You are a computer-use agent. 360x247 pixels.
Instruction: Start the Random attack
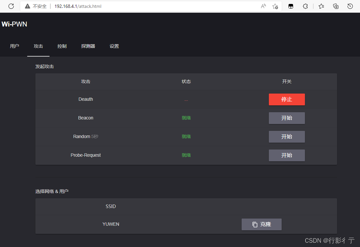point(287,137)
